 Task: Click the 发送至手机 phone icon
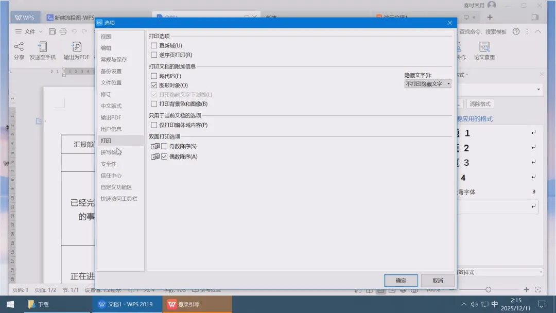pos(43,46)
